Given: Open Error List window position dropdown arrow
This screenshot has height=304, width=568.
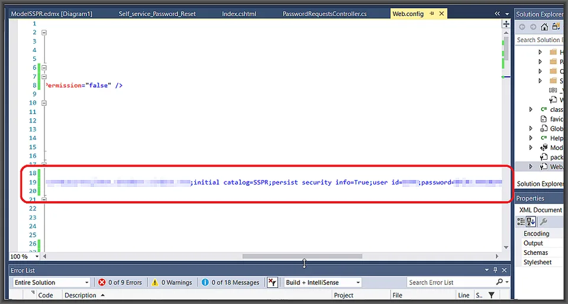Looking at the screenshot, I should click(487, 270).
